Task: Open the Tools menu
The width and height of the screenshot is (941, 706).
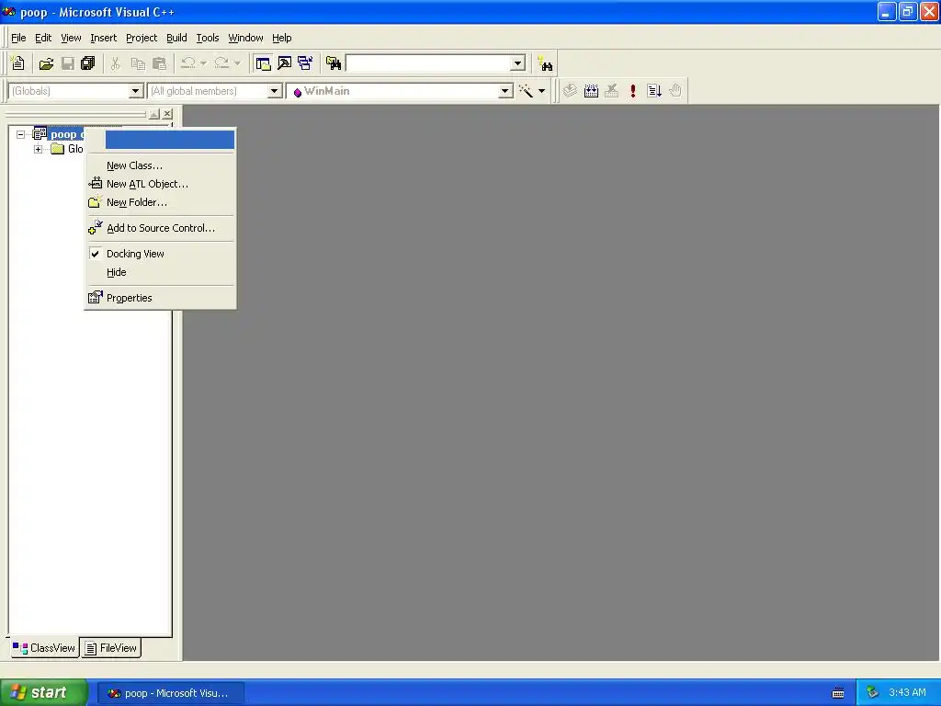Action: click(208, 38)
